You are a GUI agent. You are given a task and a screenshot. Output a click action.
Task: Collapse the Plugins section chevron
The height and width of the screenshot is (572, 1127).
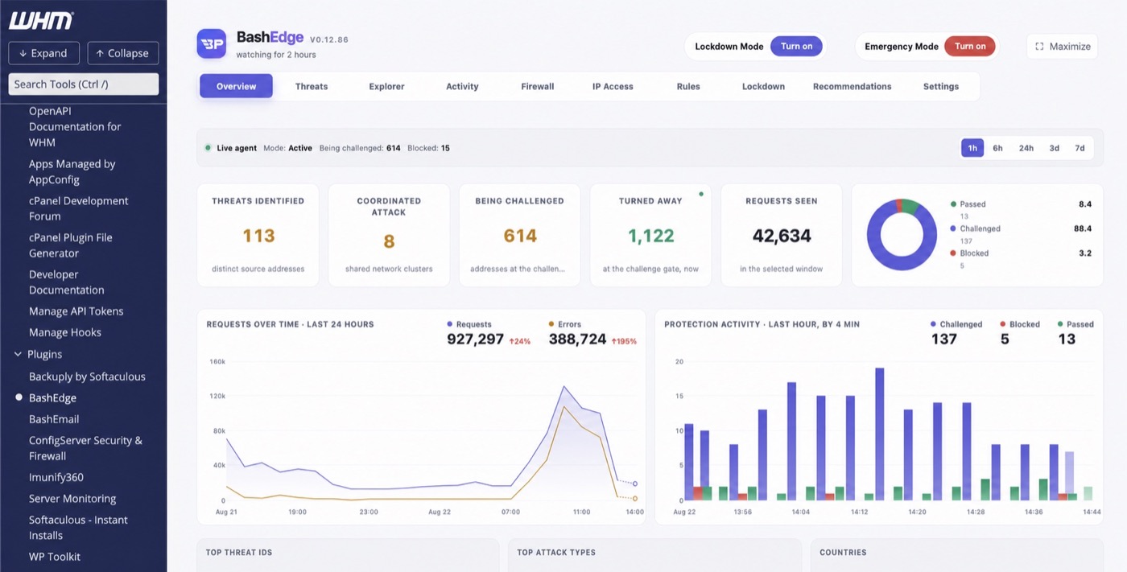18,354
